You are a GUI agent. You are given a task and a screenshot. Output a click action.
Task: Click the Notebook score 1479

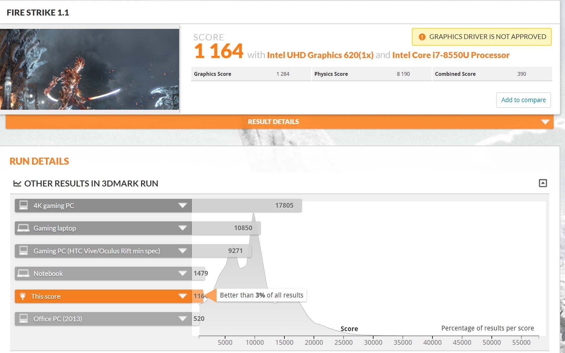pos(201,273)
